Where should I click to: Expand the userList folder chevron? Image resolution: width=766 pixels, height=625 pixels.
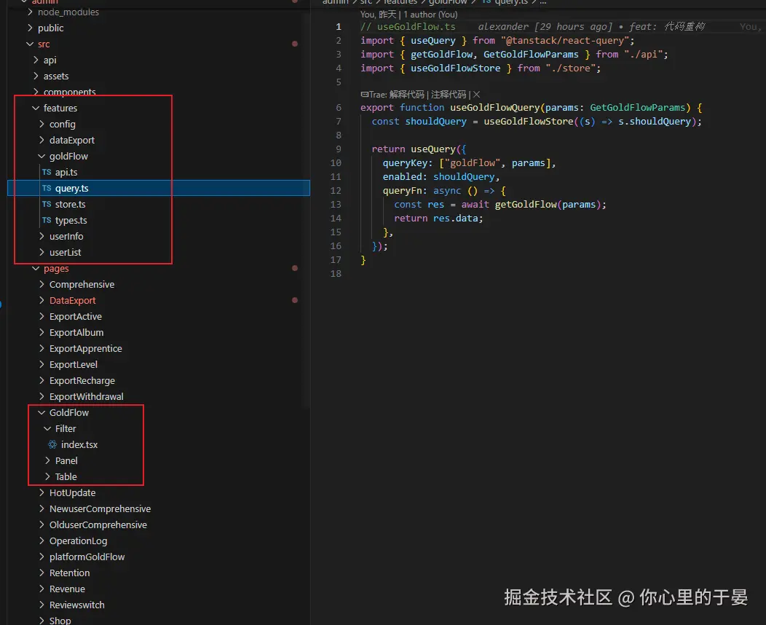pos(42,253)
